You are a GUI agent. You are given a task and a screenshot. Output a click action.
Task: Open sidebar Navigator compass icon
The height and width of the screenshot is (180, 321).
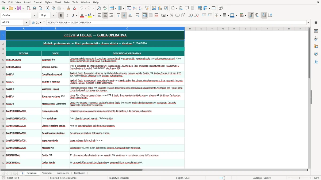click(x=316, y=54)
